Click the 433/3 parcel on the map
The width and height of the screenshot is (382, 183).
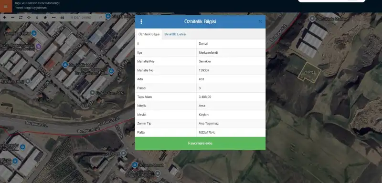tap(309, 72)
